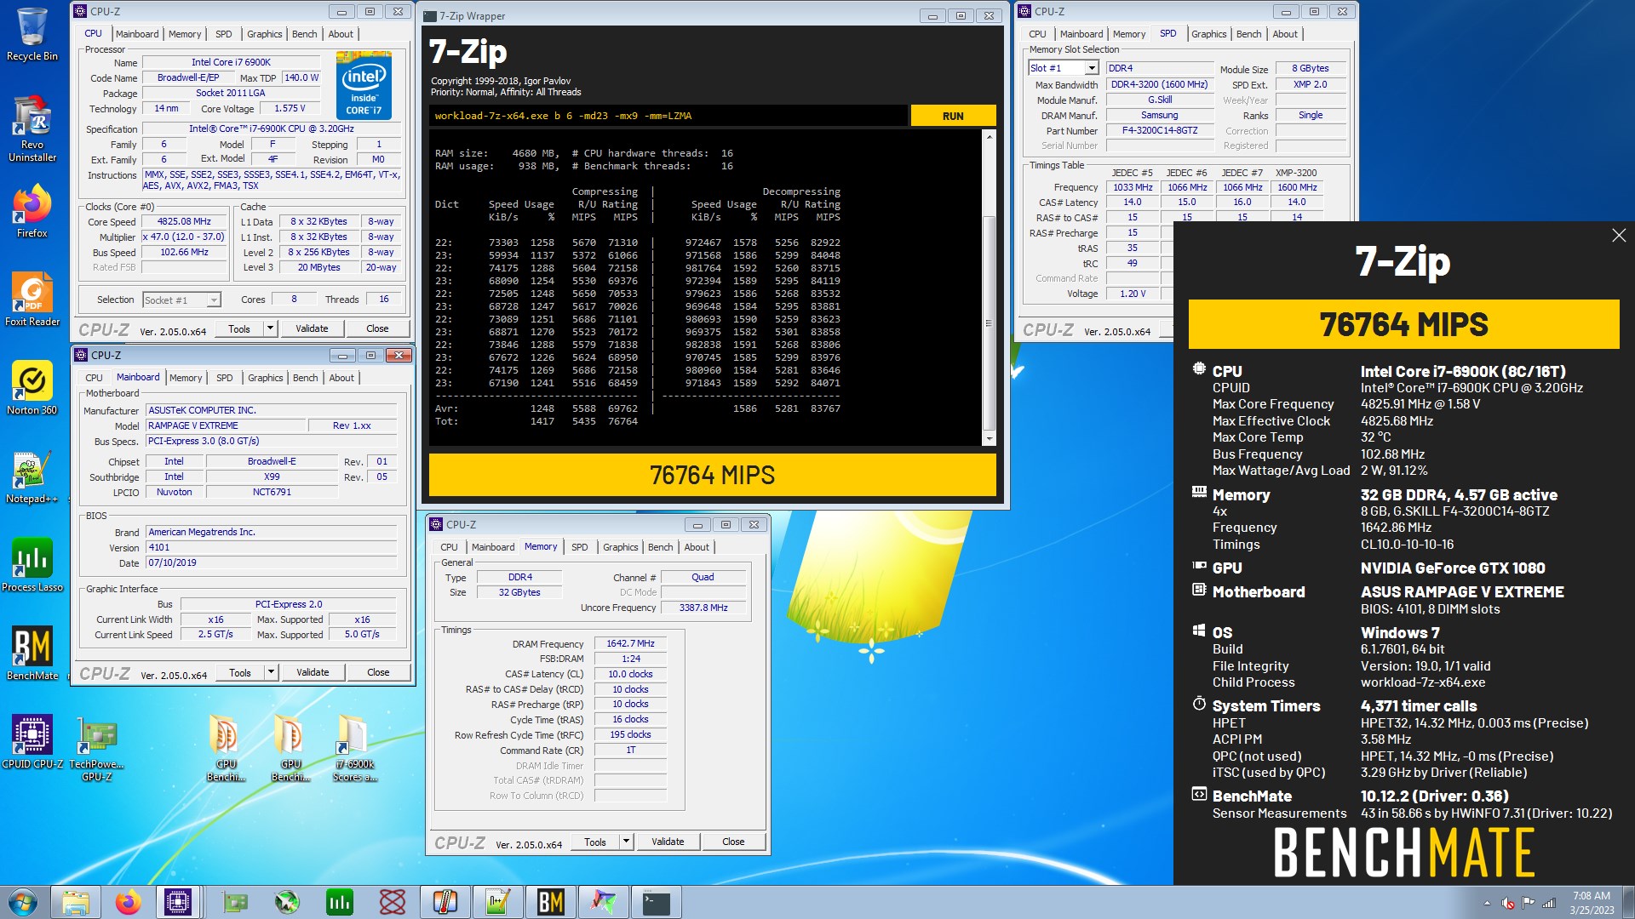Click Close in the Memory CPU-Z window
The image size is (1635, 919).
coord(733,842)
